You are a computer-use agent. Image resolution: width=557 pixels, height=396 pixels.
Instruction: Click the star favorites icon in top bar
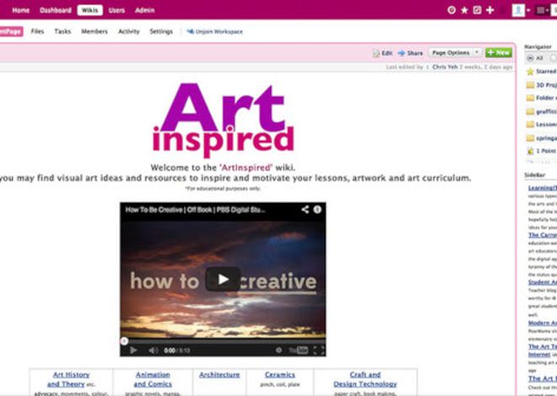tap(464, 10)
